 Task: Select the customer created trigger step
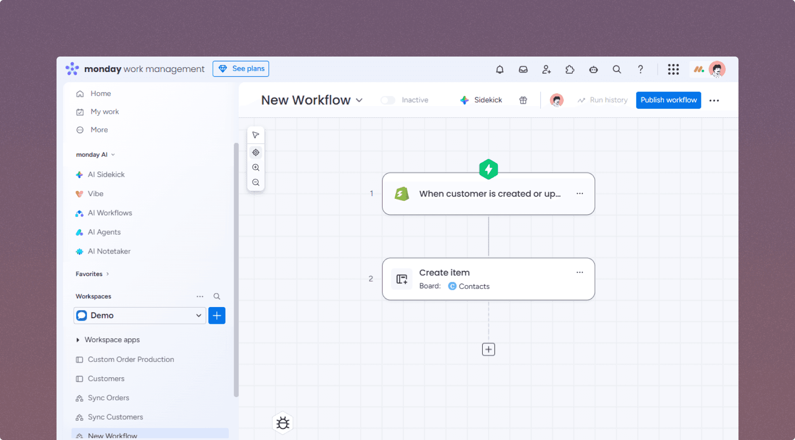[488, 193]
